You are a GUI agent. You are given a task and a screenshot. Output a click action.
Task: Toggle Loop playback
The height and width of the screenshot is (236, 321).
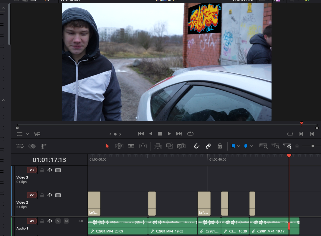[x=190, y=133]
